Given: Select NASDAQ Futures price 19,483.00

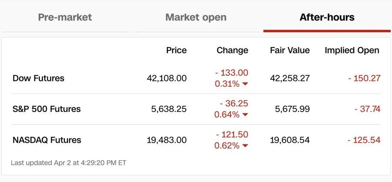Looking at the screenshot, I should tap(166, 140).
